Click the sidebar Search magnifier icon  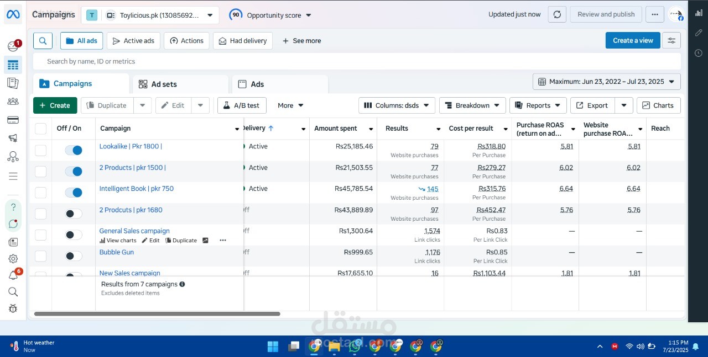(13, 292)
